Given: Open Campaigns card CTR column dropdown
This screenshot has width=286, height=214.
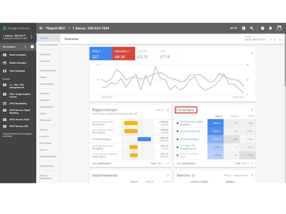Looking at the screenshot, I should (251, 116).
